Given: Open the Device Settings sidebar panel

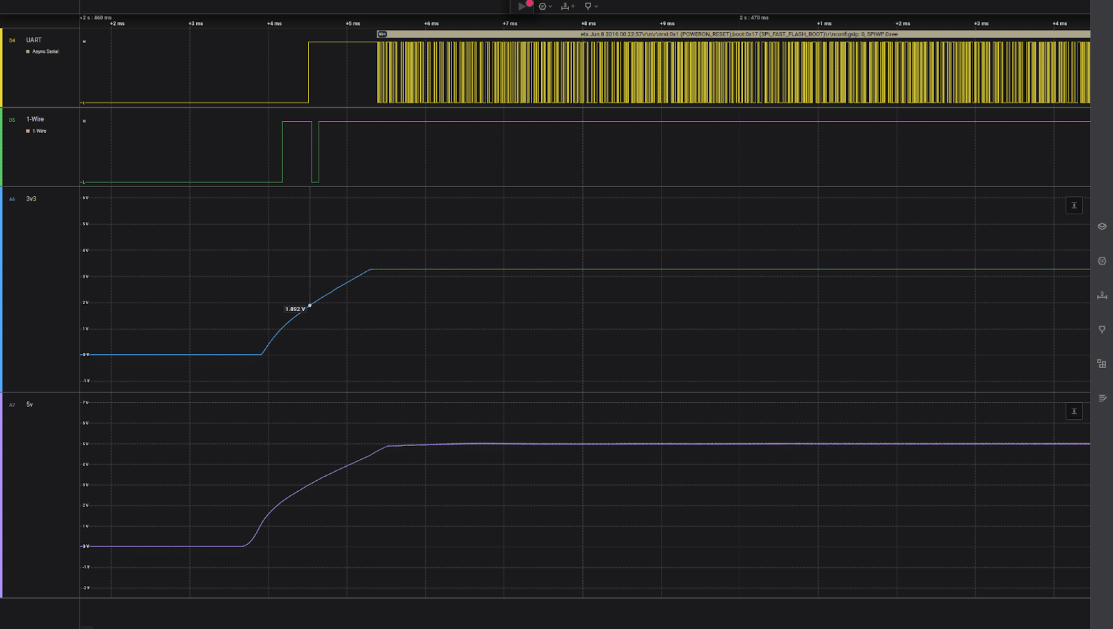Looking at the screenshot, I should 1102,226.
